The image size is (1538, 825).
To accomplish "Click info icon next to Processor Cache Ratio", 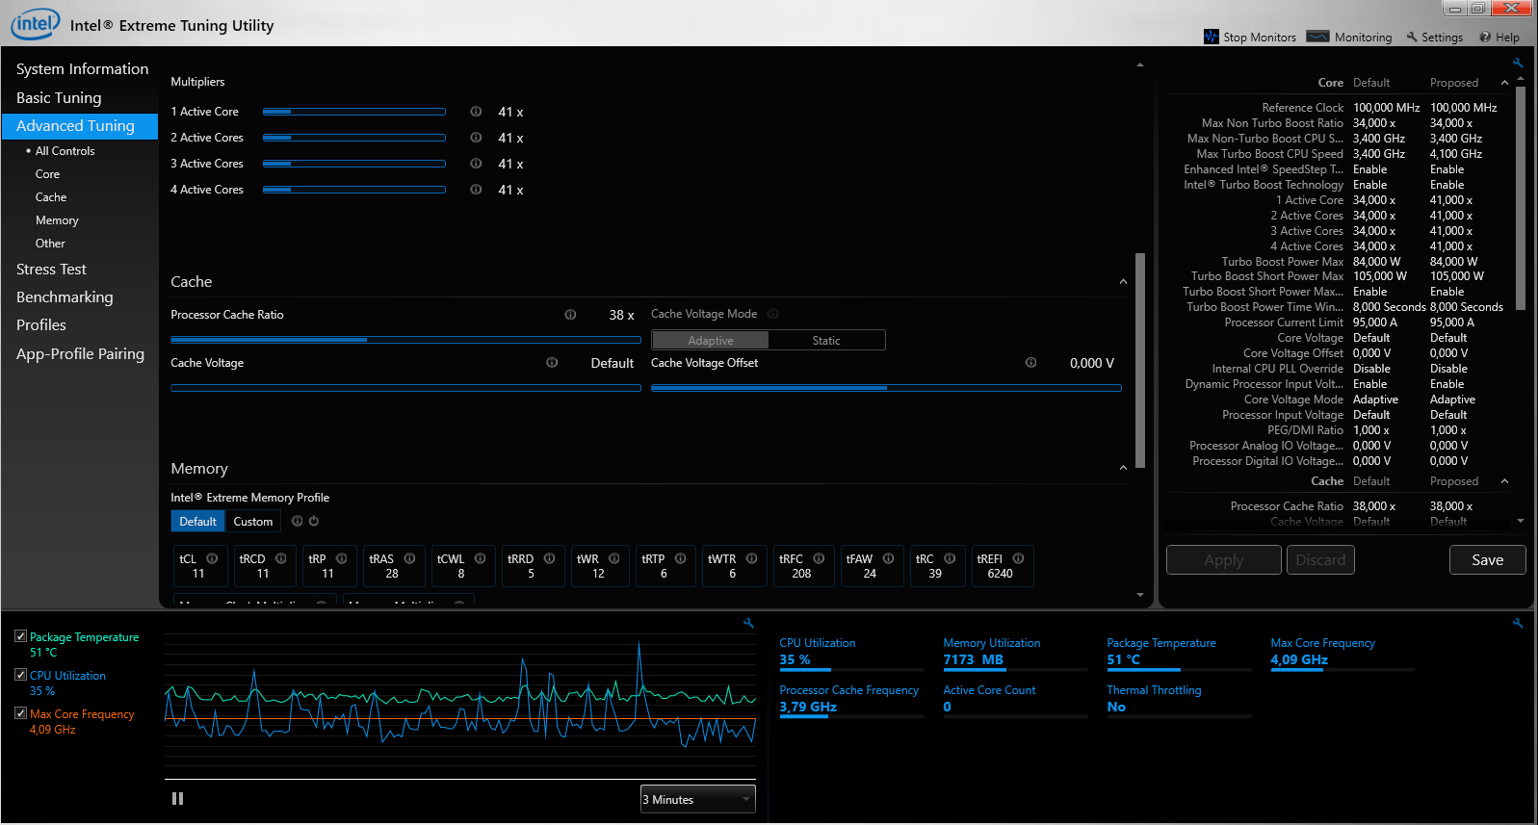I will 570,315.
